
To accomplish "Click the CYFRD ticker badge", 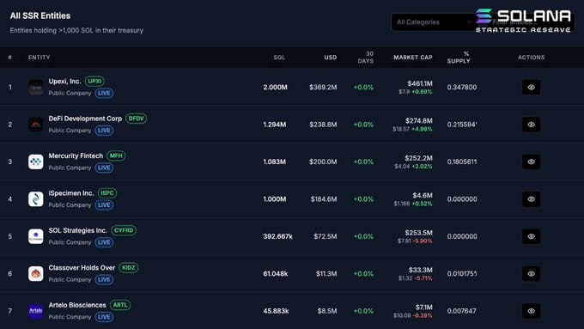I will coord(124,230).
